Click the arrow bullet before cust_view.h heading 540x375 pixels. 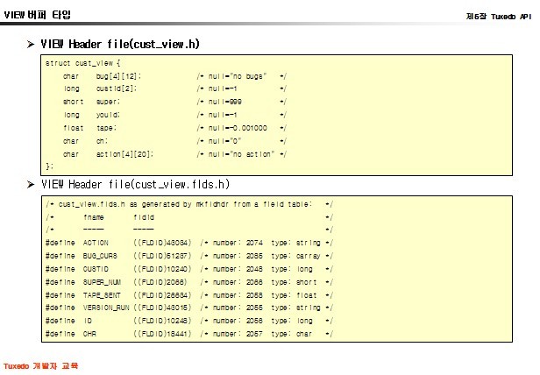coord(31,44)
